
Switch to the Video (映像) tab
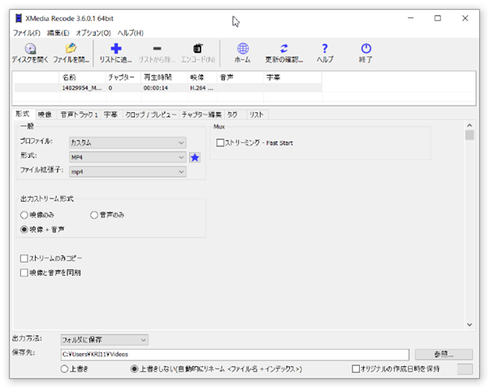click(x=45, y=115)
